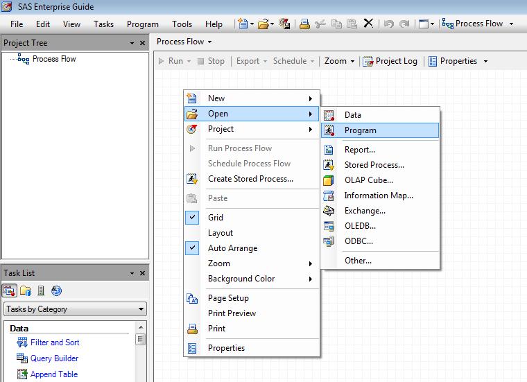Screen dimensions: 527x382
Task: Click the Task List folder view icon
Action: 25,290
